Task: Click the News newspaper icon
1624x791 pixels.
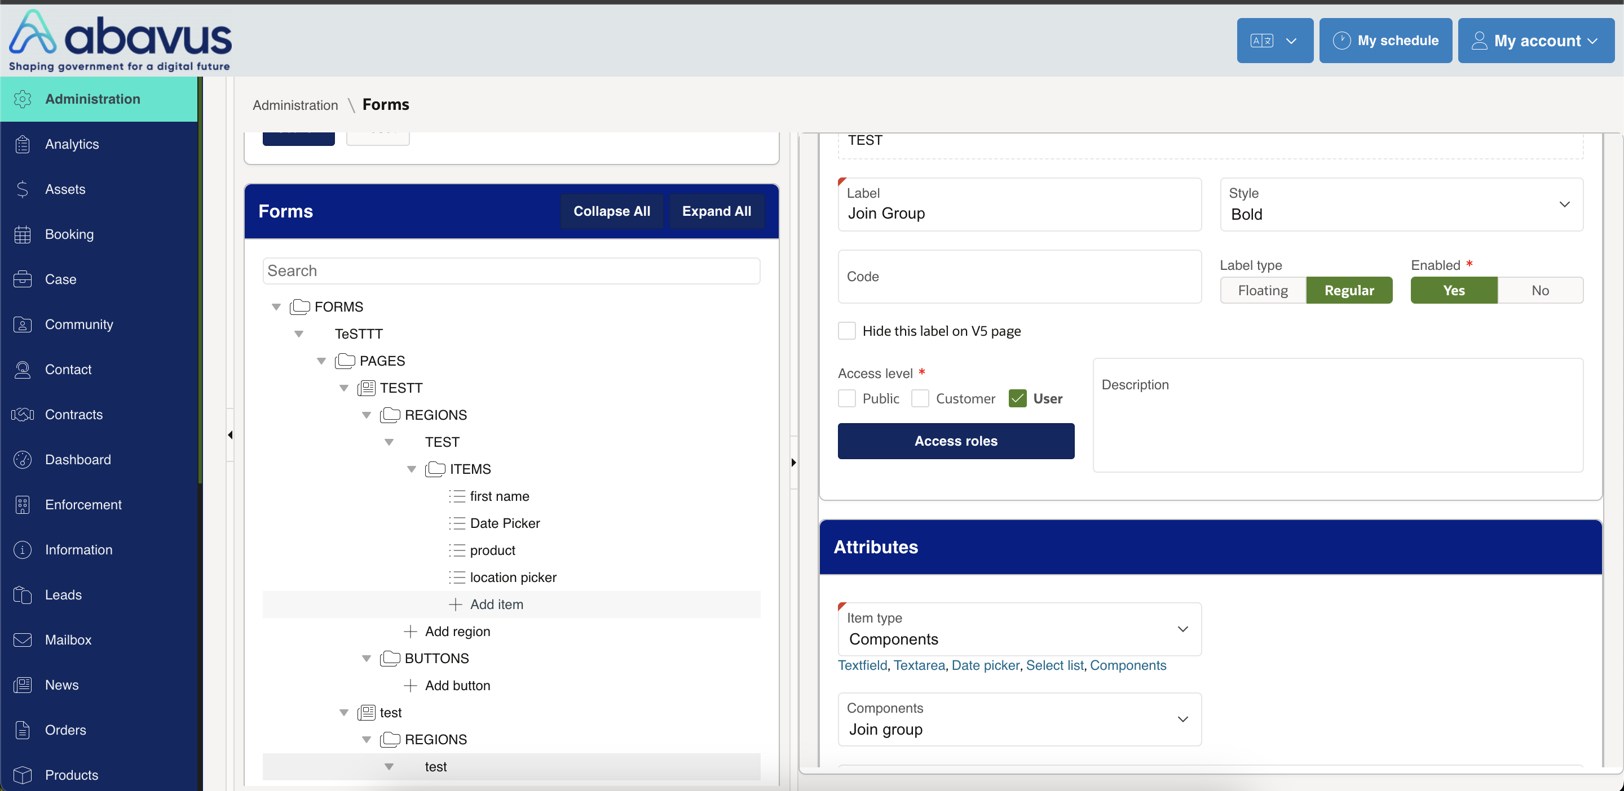Action: 23,685
